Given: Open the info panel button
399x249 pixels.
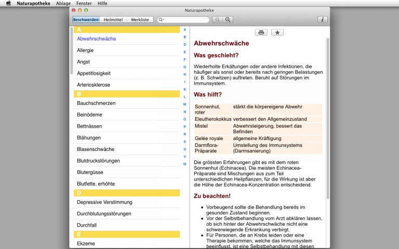Looking at the screenshot, I should coord(323,20).
